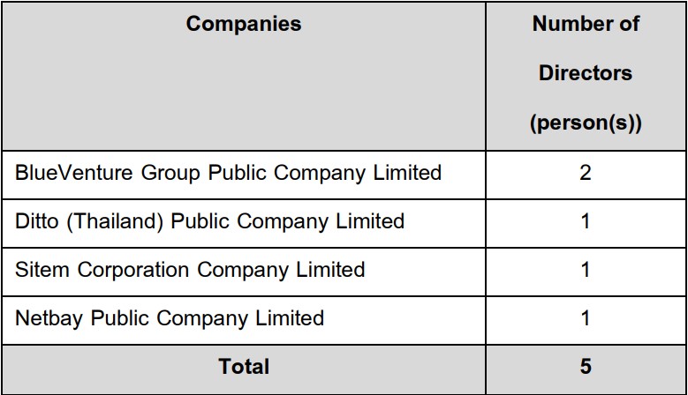Click the Total label cell
Image resolution: width=688 pixels, height=395 pixels.
click(244, 369)
